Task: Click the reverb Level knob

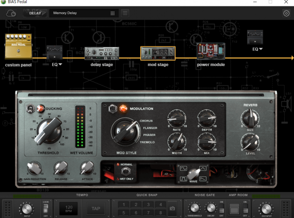Action: (250, 142)
